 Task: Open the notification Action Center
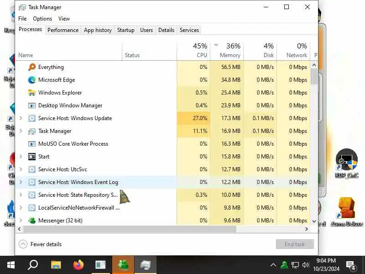(x=351, y=265)
